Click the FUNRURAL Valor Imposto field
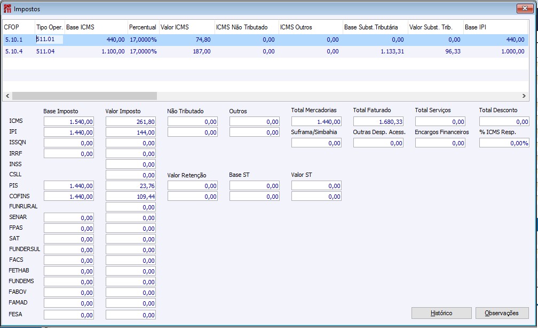Image resolution: width=538 pixels, height=328 pixels. pos(131,207)
